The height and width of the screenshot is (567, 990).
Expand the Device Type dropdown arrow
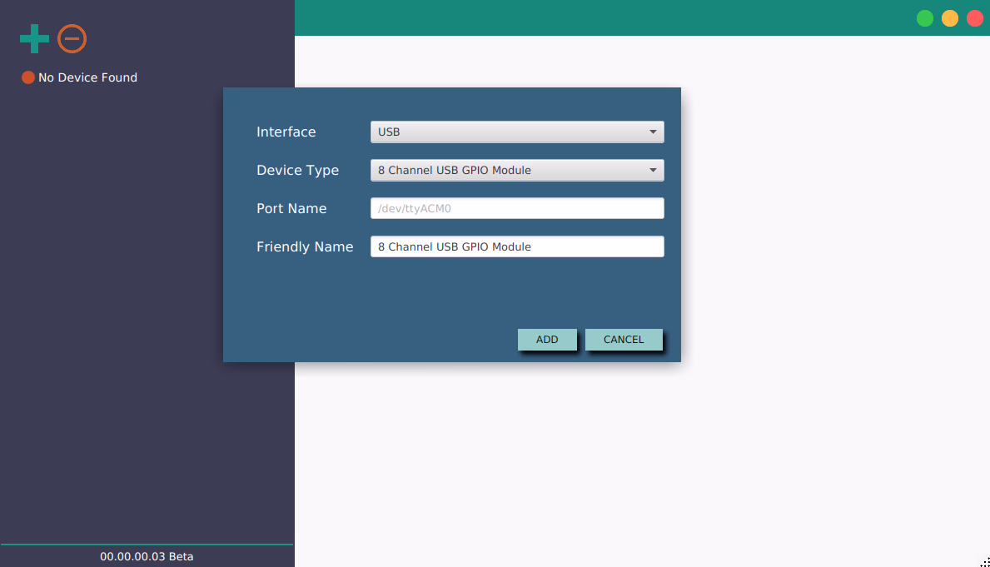[653, 171]
